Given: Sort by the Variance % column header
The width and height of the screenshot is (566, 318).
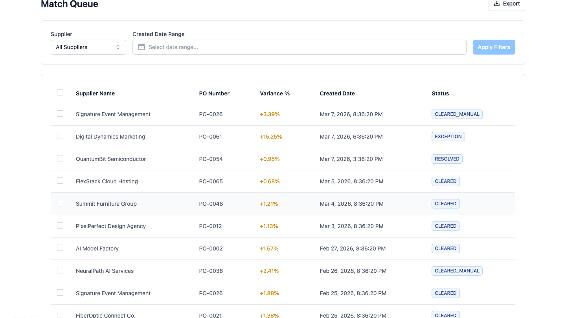Looking at the screenshot, I should (274, 93).
